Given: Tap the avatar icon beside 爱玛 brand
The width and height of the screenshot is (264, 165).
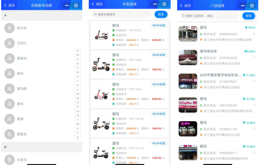Looking at the screenshot, I should click(x=10, y=74).
